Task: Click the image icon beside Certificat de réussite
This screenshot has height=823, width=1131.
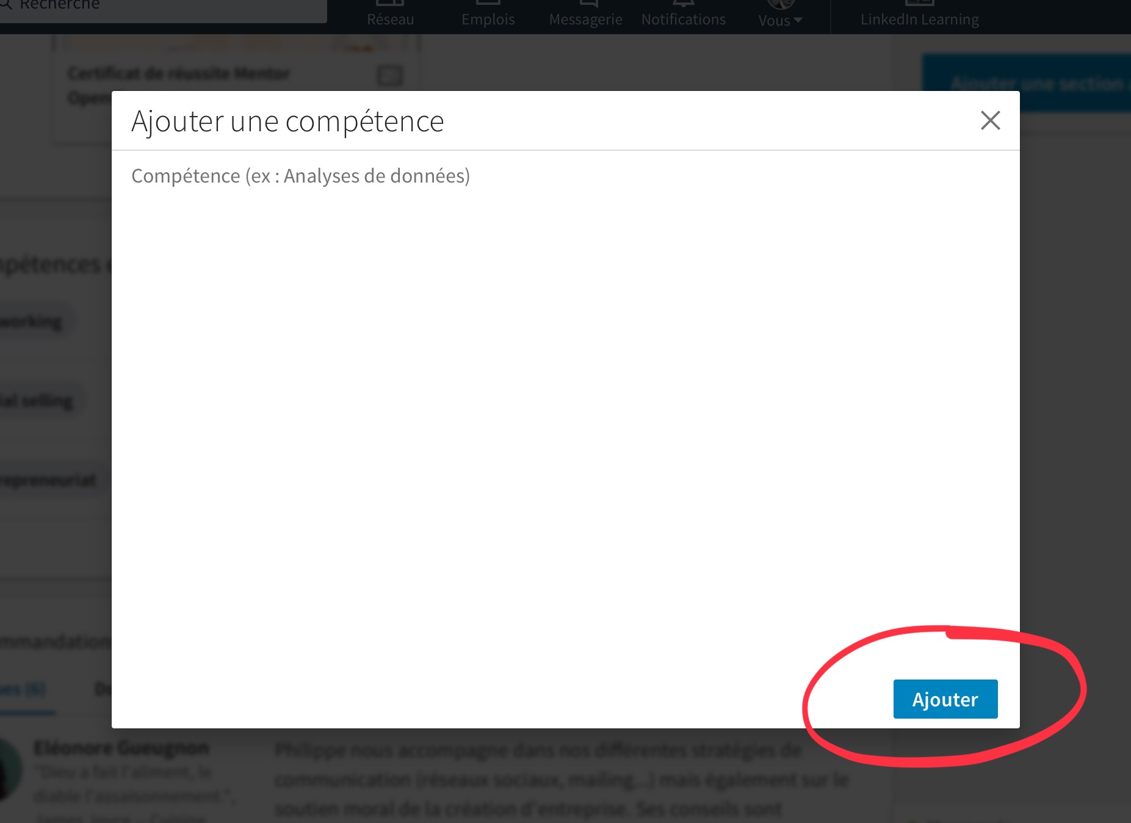Action: click(x=389, y=76)
